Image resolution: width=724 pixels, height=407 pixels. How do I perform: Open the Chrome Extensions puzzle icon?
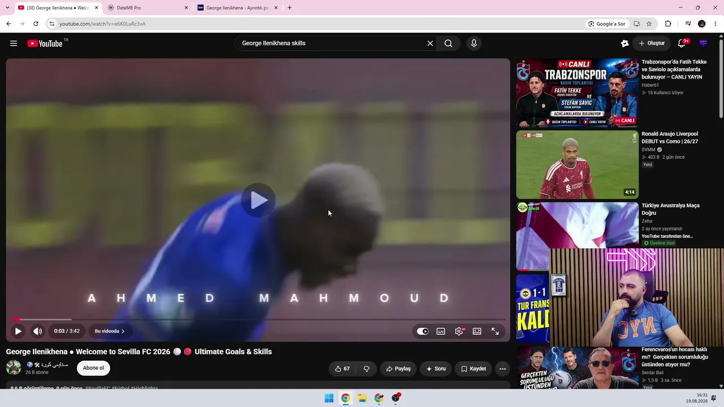(x=668, y=24)
